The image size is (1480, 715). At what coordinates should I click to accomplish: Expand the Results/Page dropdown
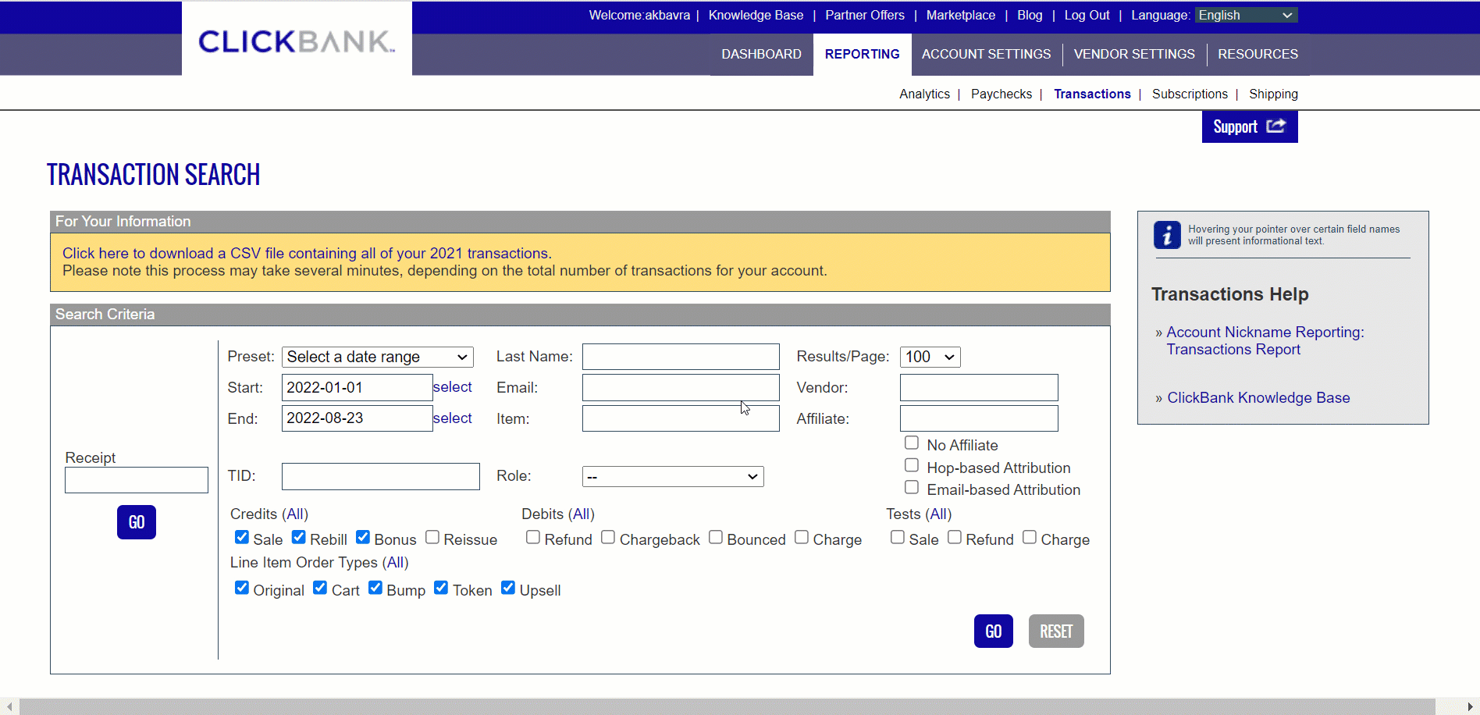pyautogui.click(x=930, y=357)
